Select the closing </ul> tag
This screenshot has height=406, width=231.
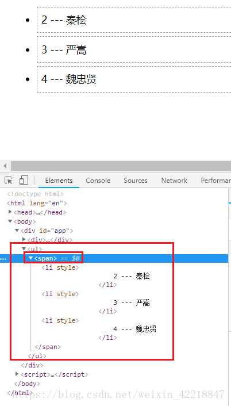[x=37, y=356]
